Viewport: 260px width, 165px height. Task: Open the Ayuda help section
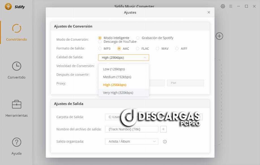(x=16, y=146)
